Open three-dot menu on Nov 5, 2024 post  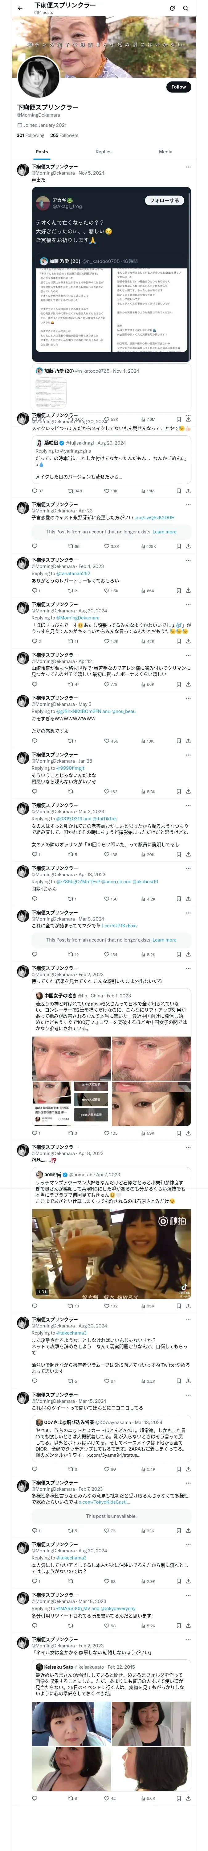(x=188, y=167)
